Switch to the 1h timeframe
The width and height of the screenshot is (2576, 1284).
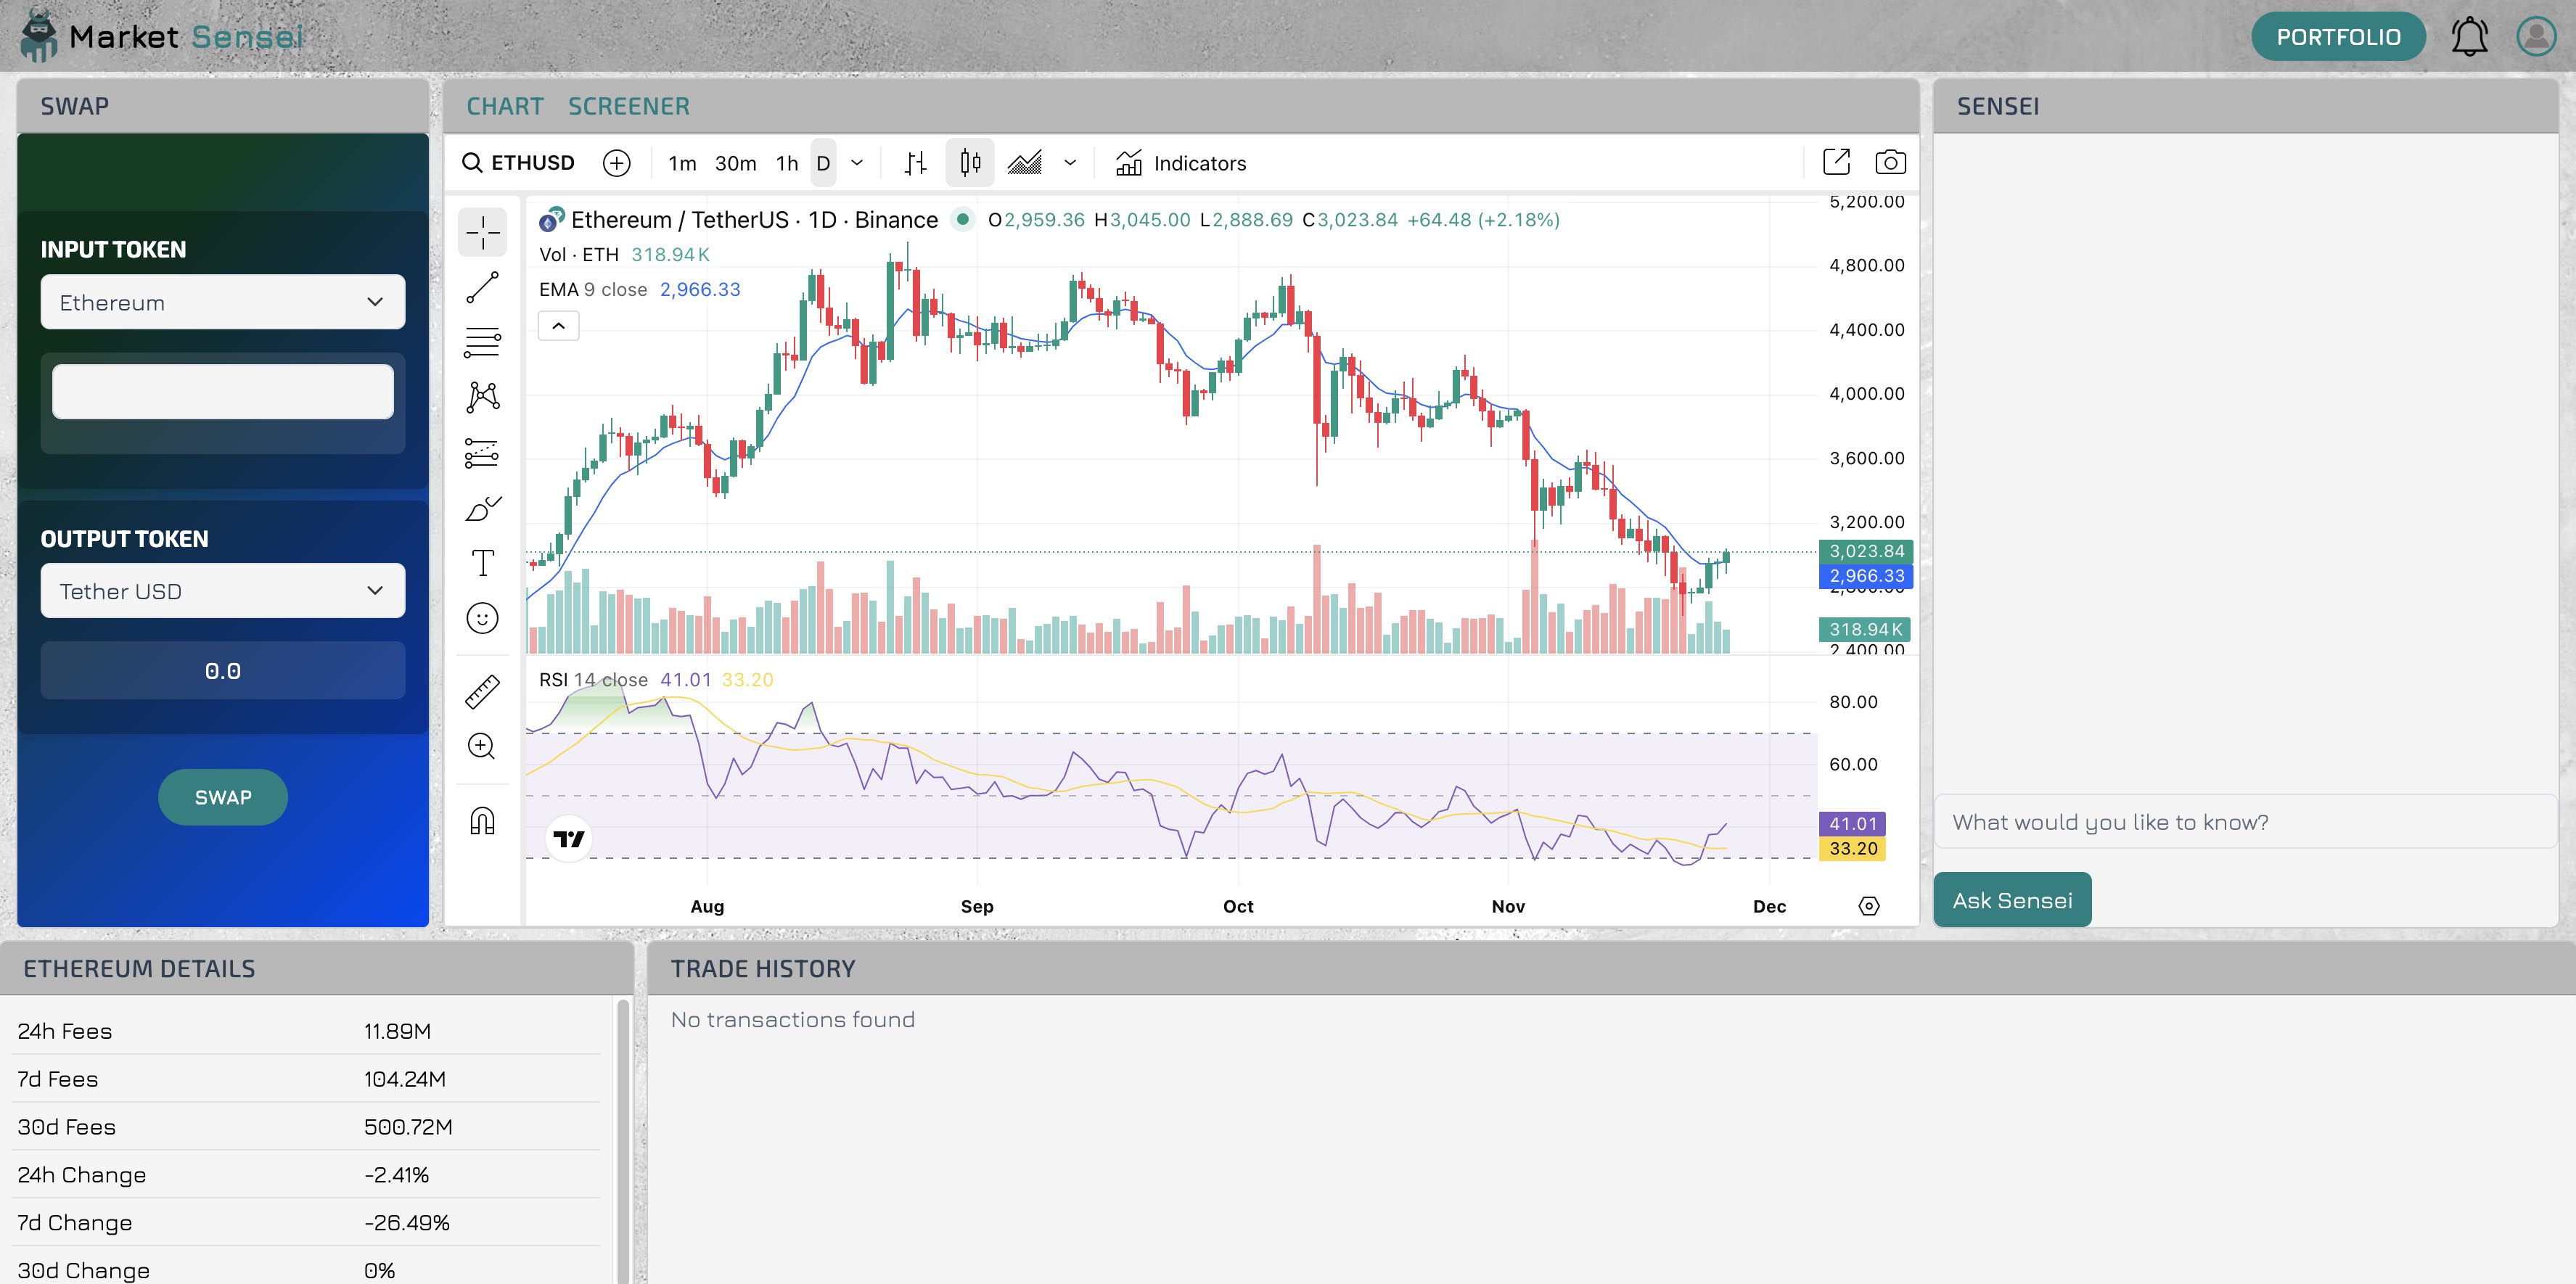(x=787, y=163)
